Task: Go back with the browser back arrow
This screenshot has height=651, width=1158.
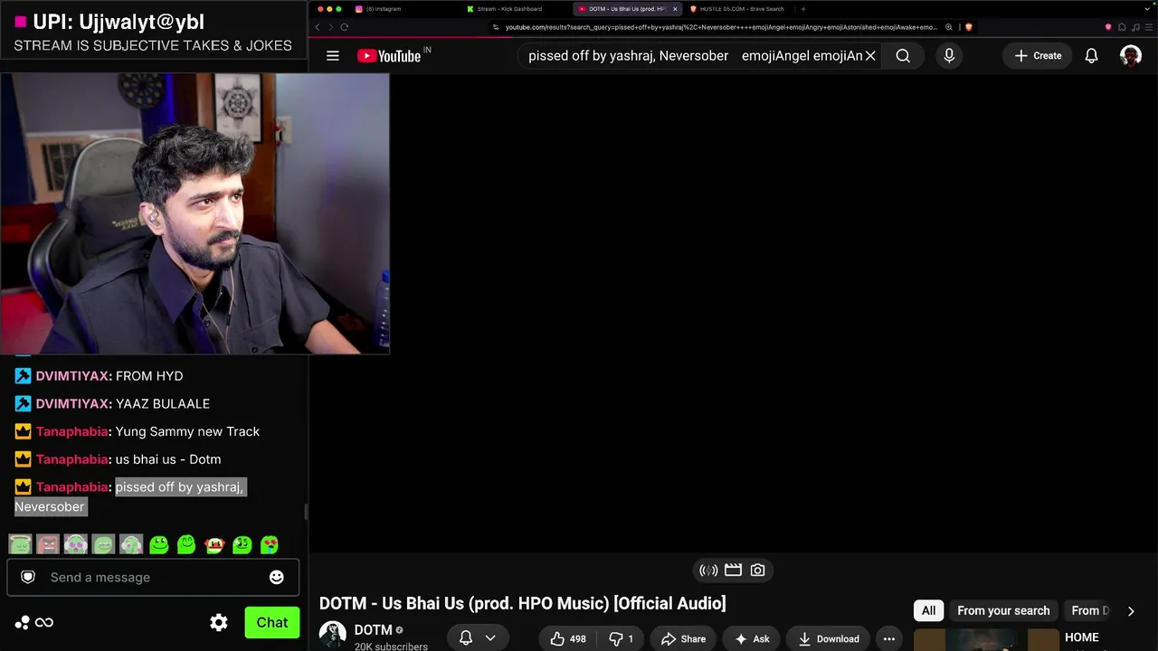Action: (318, 27)
